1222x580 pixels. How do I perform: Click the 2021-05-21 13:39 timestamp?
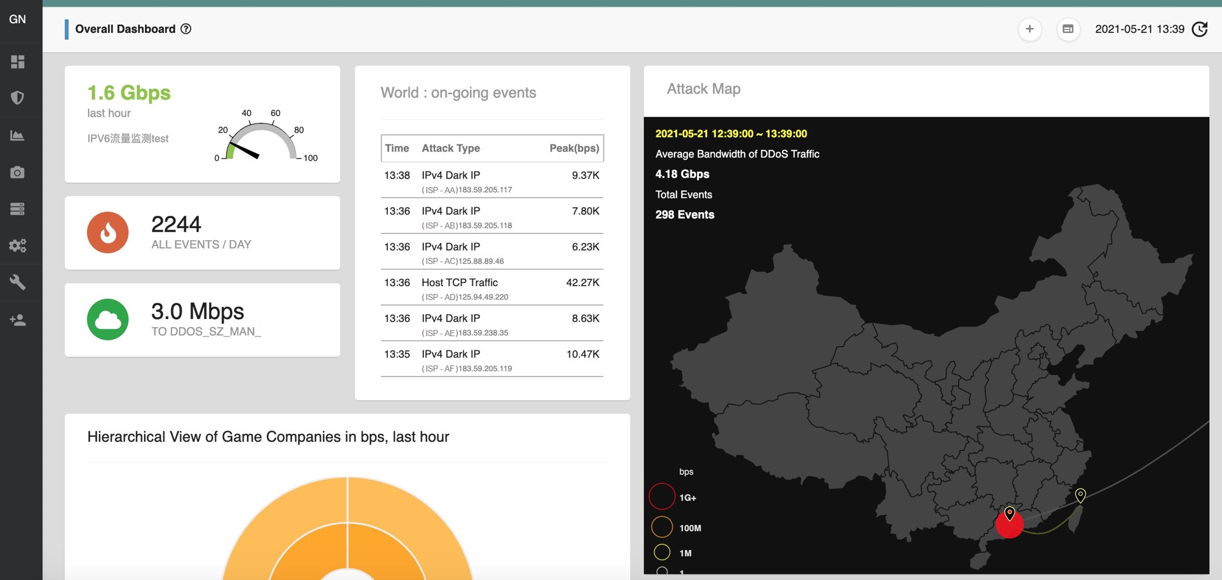(x=1140, y=29)
